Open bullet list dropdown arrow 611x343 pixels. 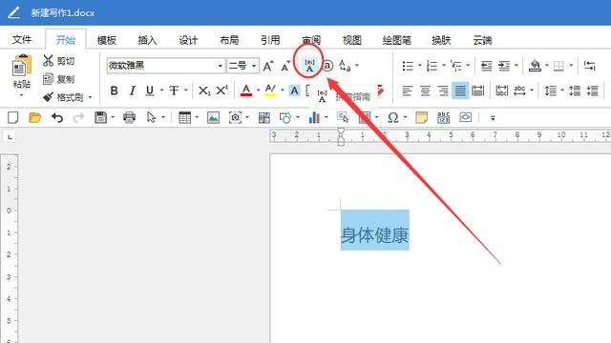pos(420,66)
